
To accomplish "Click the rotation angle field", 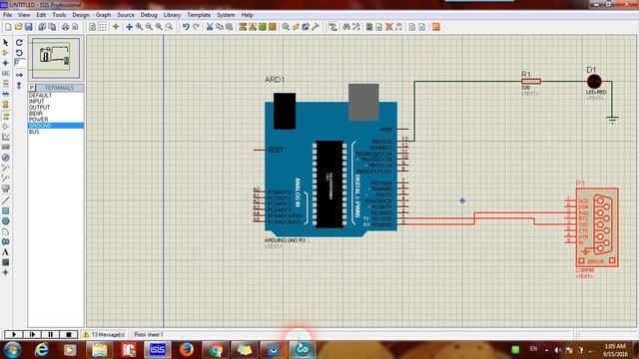I will pyautogui.click(x=19, y=62).
